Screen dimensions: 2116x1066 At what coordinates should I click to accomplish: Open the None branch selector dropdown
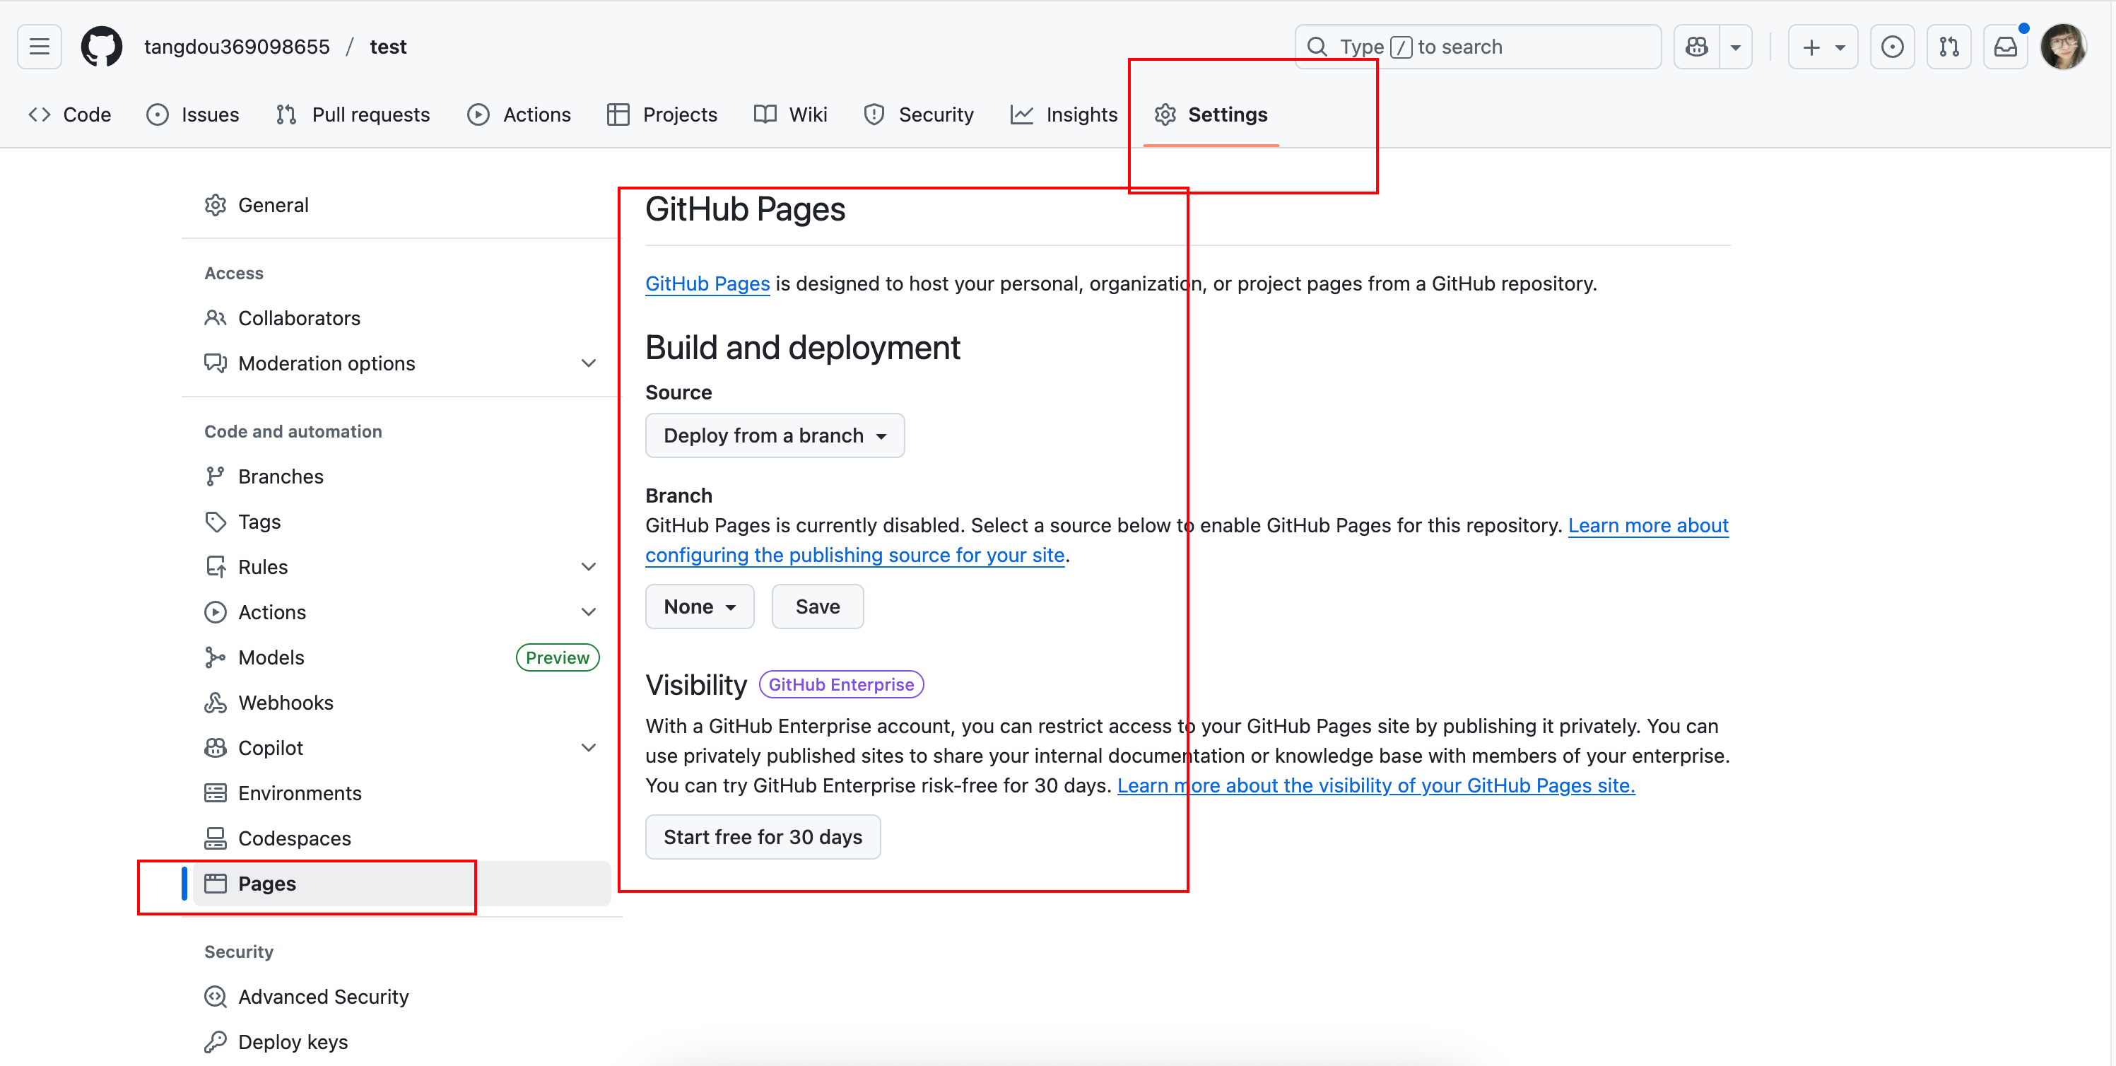click(x=699, y=607)
